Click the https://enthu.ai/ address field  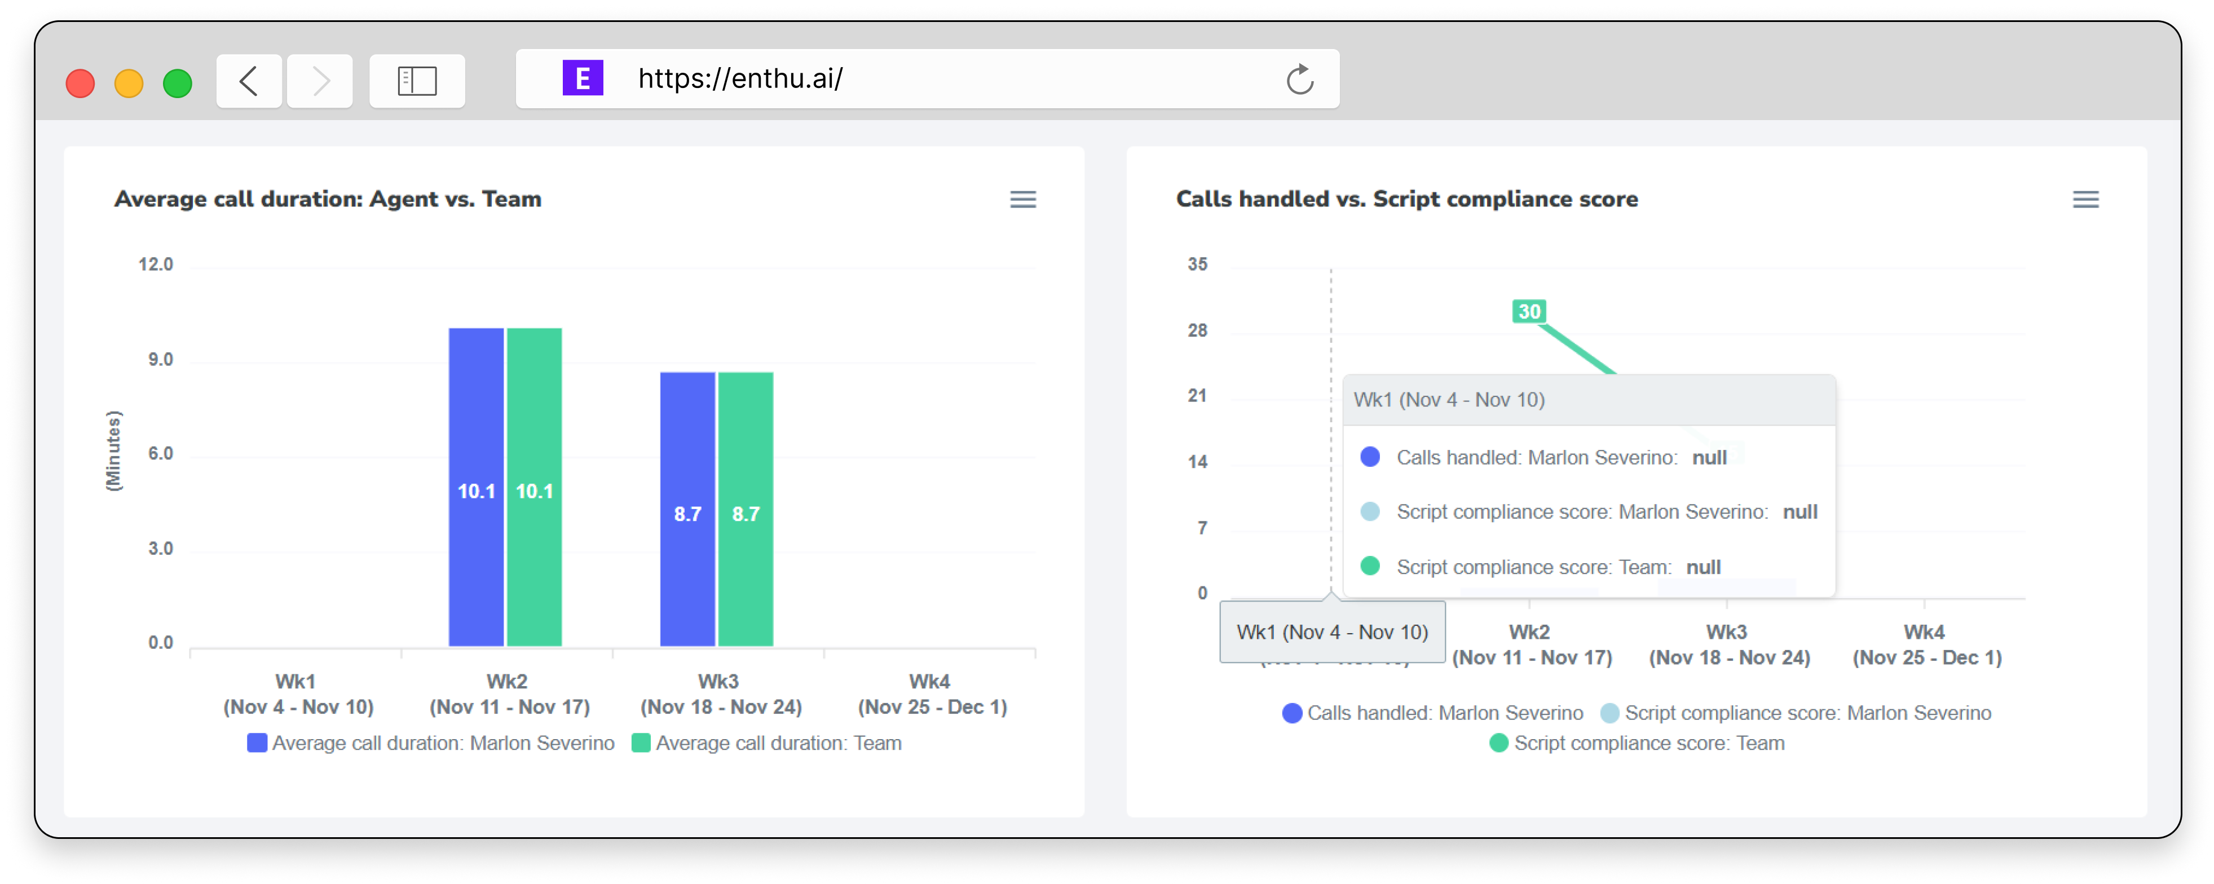tap(927, 78)
